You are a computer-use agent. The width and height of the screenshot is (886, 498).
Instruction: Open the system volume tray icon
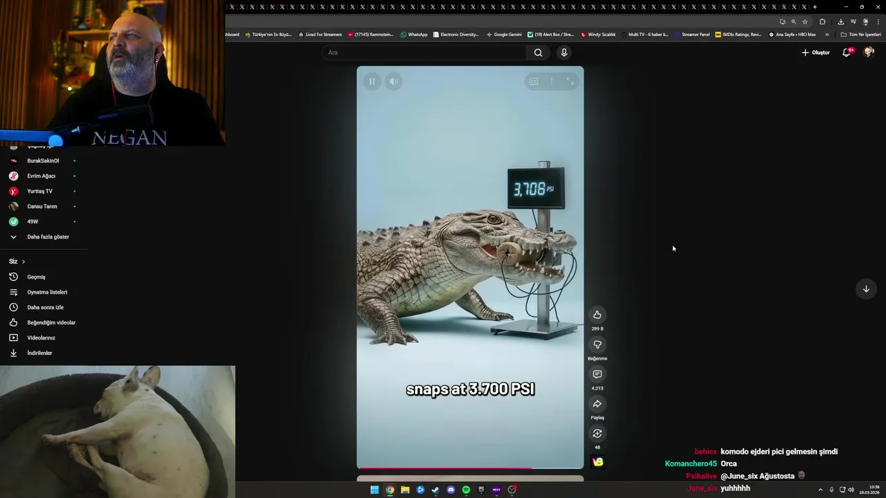coord(851,490)
